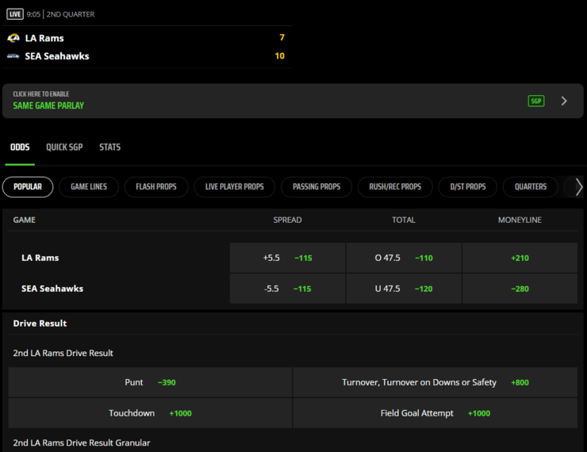This screenshot has width=587, height=452.
Task: Click SEA Seahawks name in scoreboard
Action: tap(57, 56)
